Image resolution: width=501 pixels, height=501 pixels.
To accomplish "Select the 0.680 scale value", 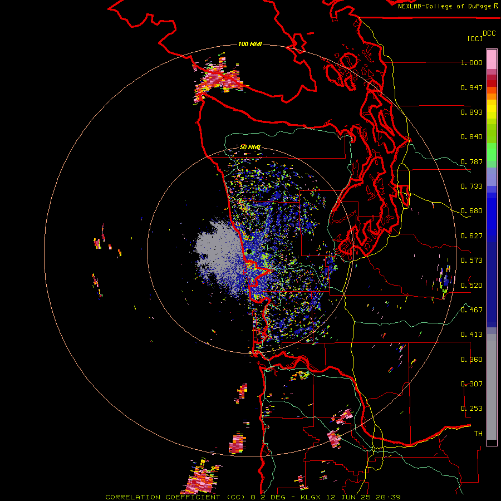I will (x=471, y=211).
